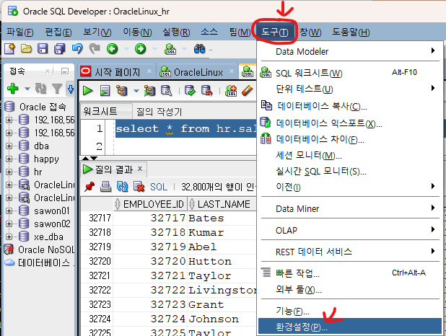Clear the worksheet with the eraser icon
The width and height of the screenshot is (446, 336).
coord(248,91)
